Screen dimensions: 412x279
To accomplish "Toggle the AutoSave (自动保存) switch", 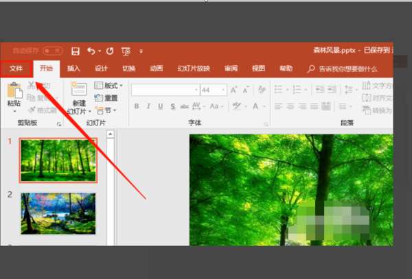I will [53, 51].
